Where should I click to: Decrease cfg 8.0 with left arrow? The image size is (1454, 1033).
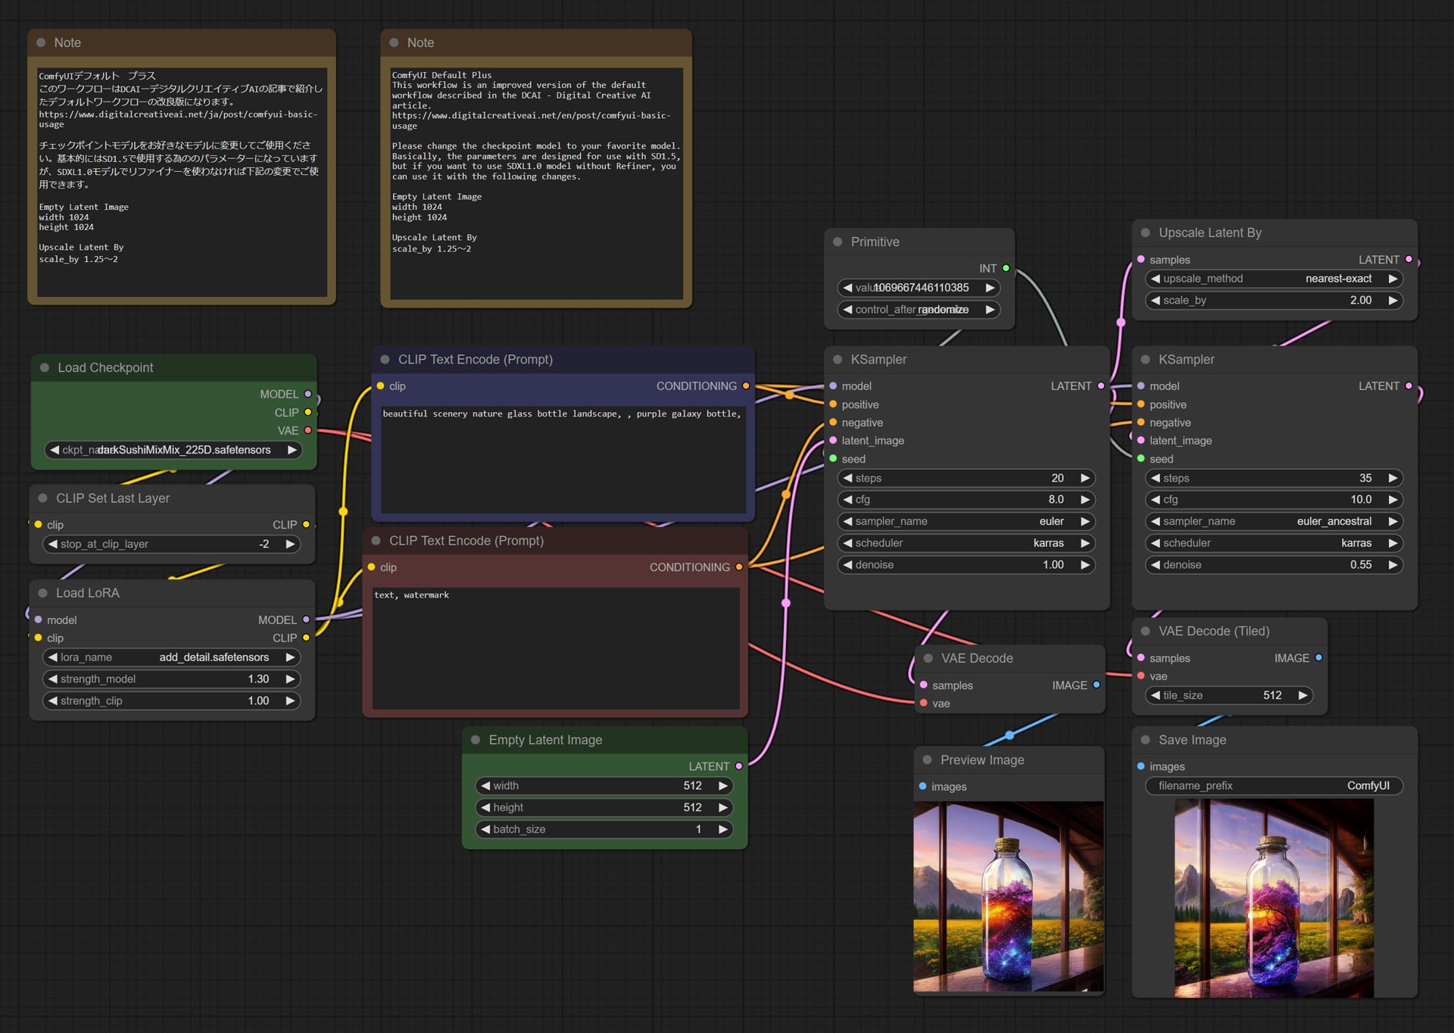pyautogui.click(x=847, y=500)
